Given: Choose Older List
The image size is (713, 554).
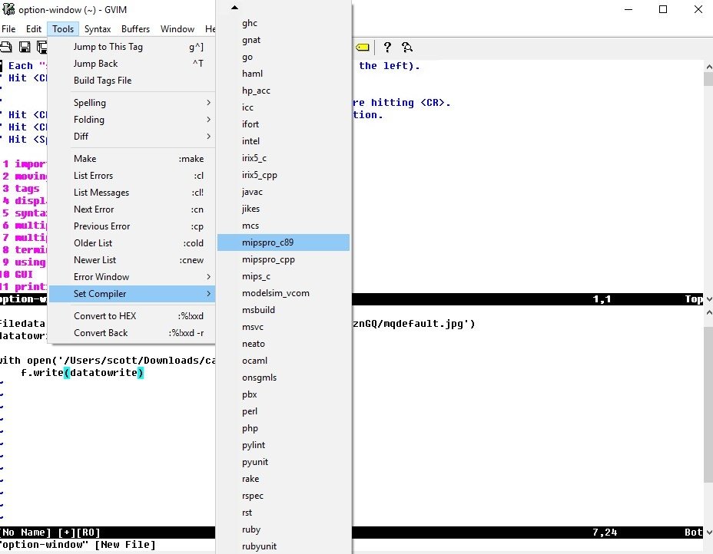Looking at the screenshot, I should click(x=132, y=243).
